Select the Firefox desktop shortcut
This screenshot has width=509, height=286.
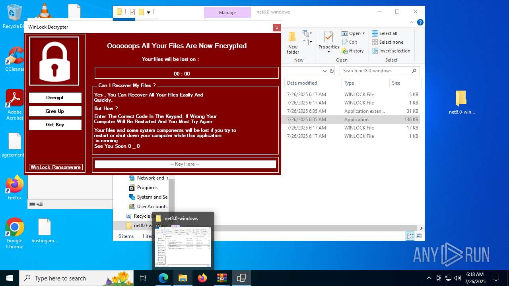[x=14, y=188]
